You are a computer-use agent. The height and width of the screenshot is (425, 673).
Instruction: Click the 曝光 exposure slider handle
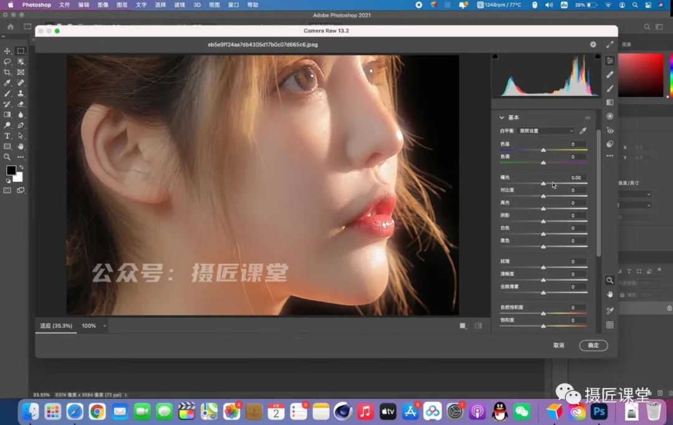click(x=543, y=184)
